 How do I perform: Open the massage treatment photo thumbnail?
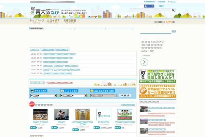[x=61, y=114]
